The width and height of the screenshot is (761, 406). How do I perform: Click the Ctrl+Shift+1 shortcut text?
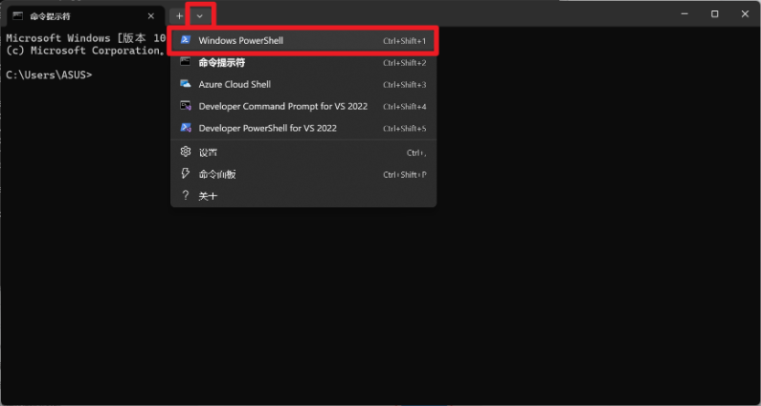click(x=404, y=41)
